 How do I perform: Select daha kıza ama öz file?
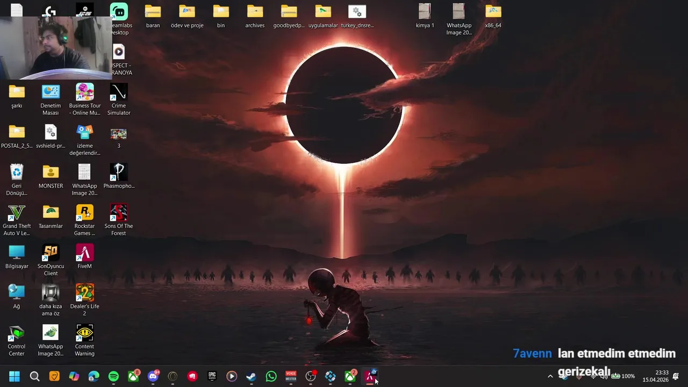point(51,300)
